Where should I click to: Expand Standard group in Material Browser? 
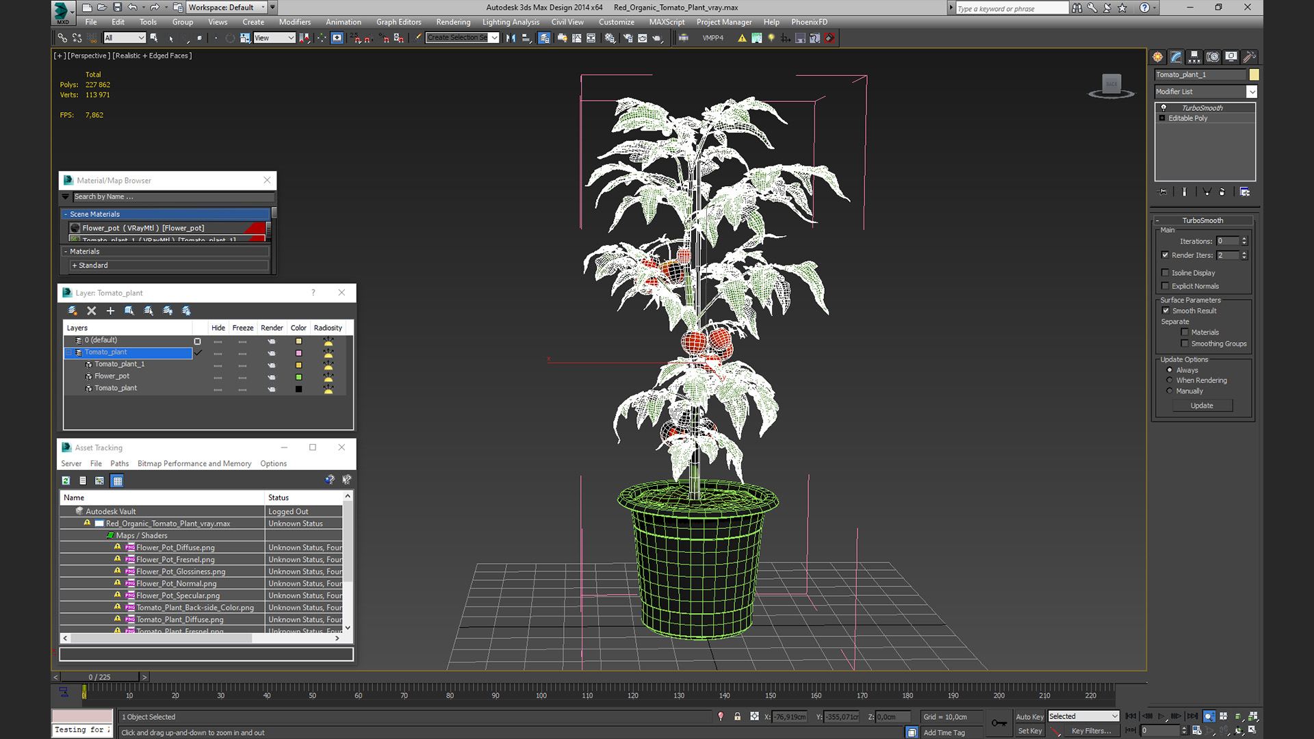pyautogui.click(x=74, y=265)
